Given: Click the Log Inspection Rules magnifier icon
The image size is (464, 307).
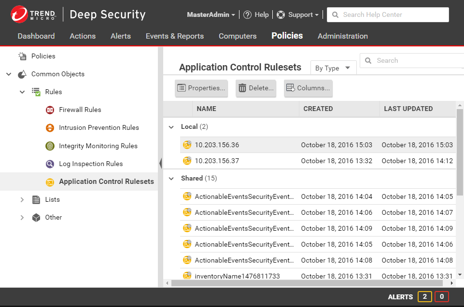Looking at the screenshot, I should [50, 164].
